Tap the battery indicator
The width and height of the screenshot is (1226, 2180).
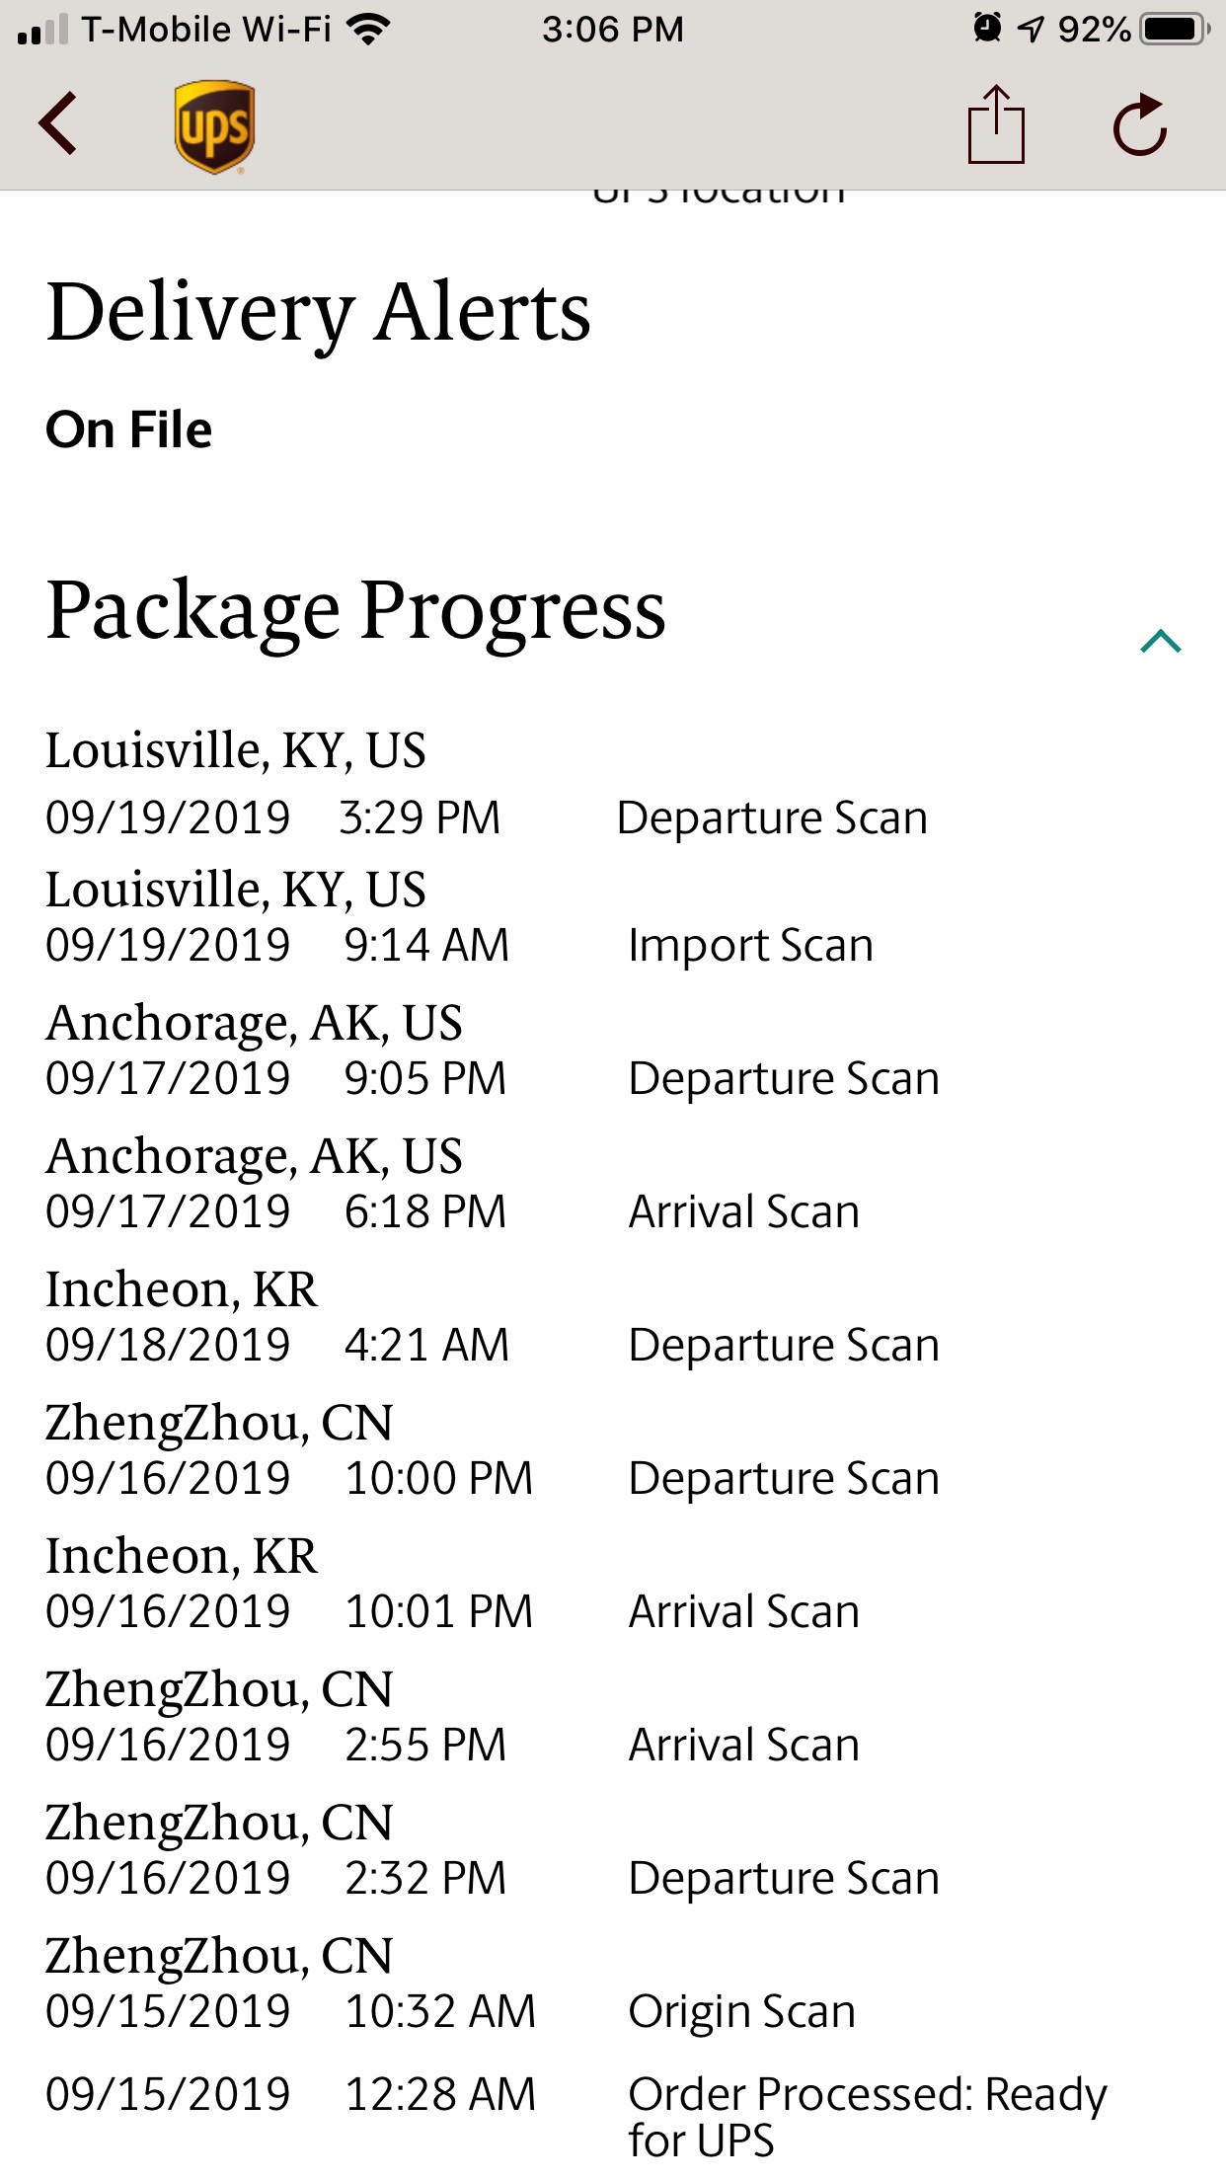pyautogui.click(x=1174, y=30)
